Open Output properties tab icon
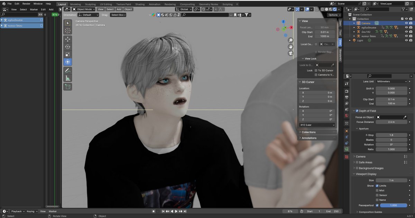 pos(347,97)
